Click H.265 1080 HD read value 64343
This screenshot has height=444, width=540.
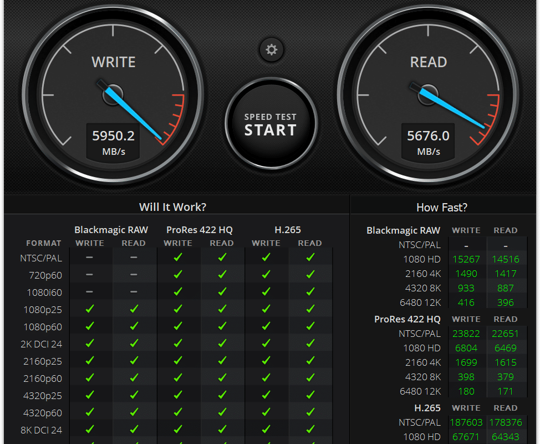(505, 437)
